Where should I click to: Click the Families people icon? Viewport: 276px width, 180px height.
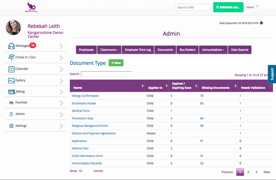click(x=11, y=103)
